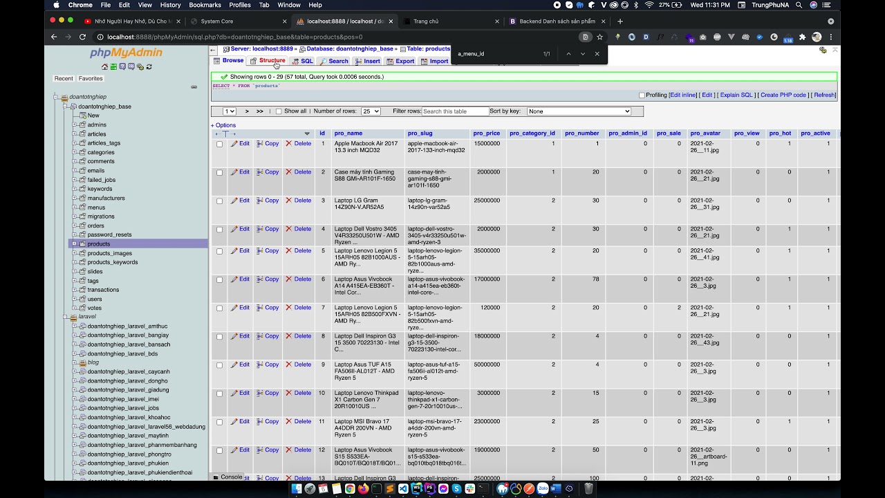885x498 pixels.
Task: Expand the + Options link
Action: [223, 125]
